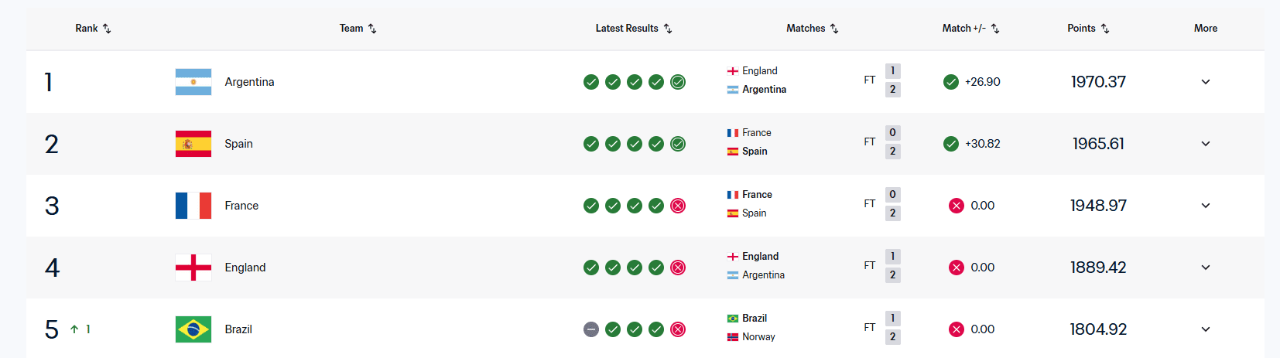Click France's red cross beside 0.00
This screenshot has height=358, width=1280.
(957, 206)
